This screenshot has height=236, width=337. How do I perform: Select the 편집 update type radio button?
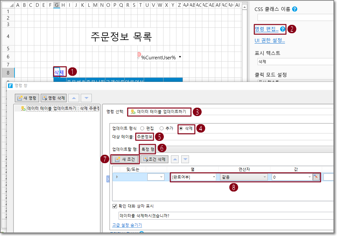pyautogui.click(x=142, y=128)
